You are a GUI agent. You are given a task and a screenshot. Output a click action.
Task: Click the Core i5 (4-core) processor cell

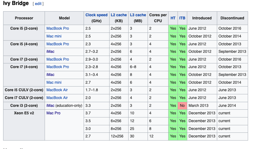(x=24, y=48)
